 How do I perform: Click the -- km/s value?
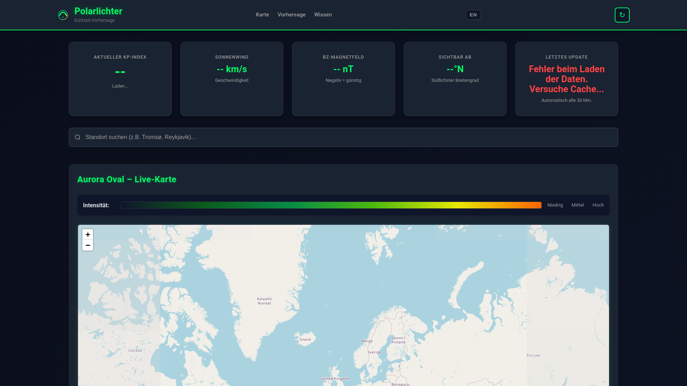tap(232, 69)
